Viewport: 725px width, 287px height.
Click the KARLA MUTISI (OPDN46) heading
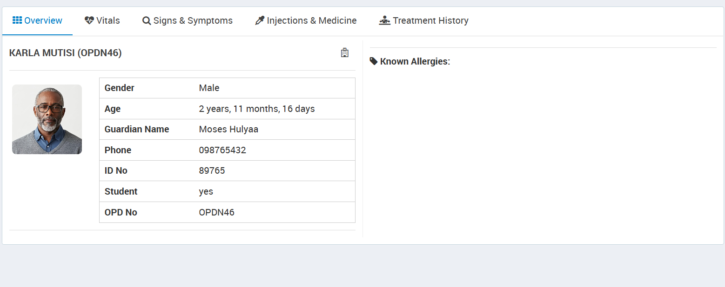tap(65, 53)
